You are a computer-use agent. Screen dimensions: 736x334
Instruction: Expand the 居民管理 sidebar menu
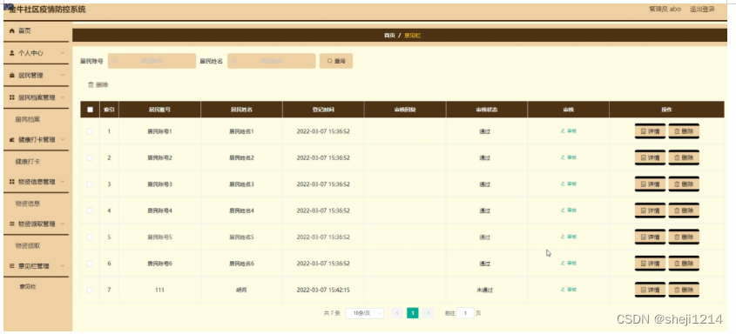36,76
